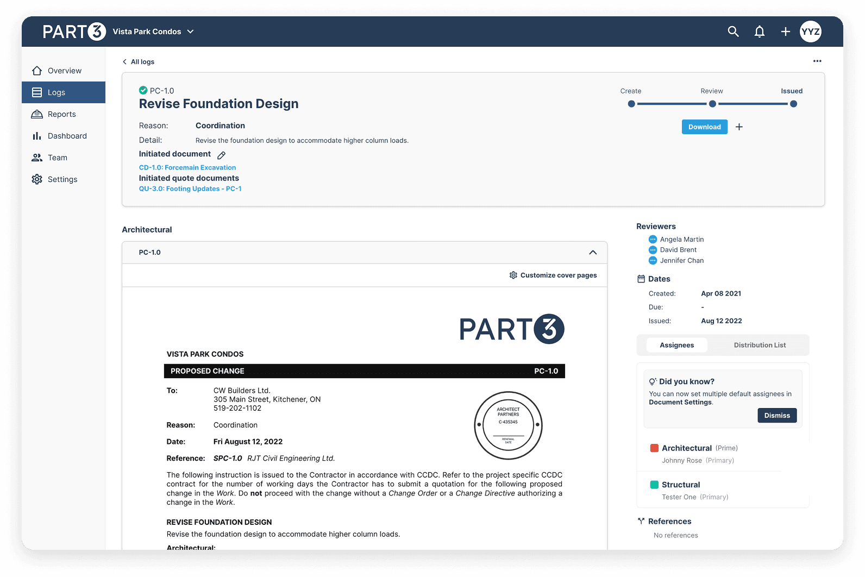Click the teal Structural color swatch
This screenshot has height=577, width=865.
[654, 485]
